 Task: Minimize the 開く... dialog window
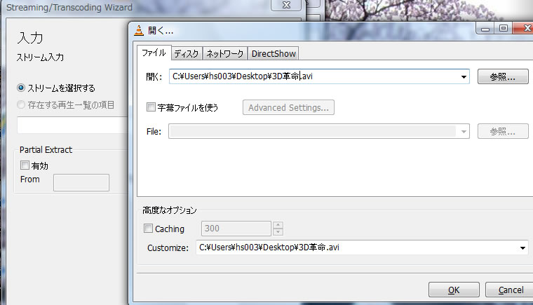pyautogui.click(x=485, y=29)
